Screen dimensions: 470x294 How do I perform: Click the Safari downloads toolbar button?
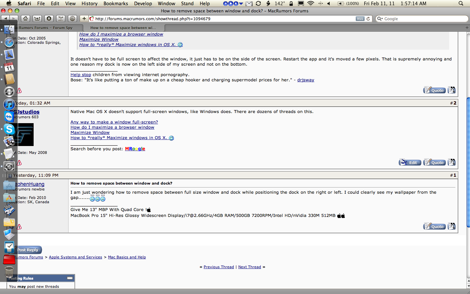click(49, 19)
